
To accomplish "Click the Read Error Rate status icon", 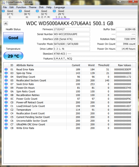I will (6, 70).
